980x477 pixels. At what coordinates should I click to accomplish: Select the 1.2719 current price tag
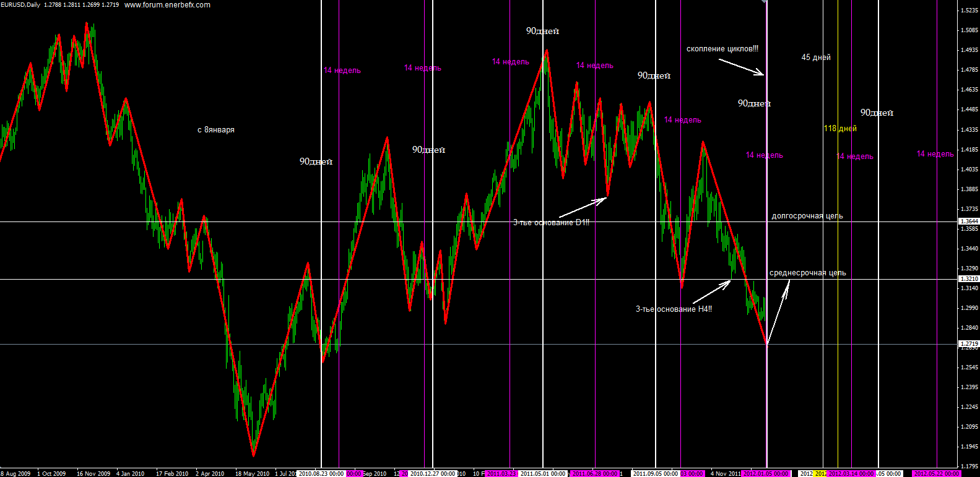[x=969, y=343]
